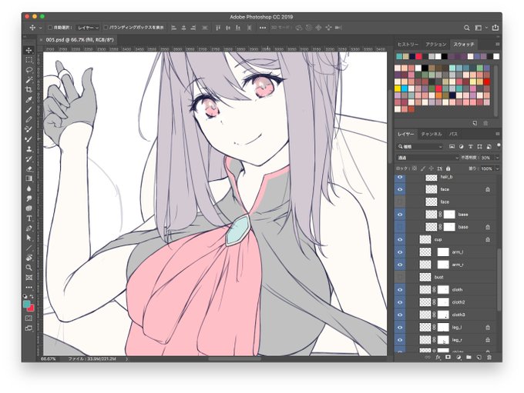The image size is (524, 393).
Task: Select the Horizontal Type tool
Action: coord(29,218)
